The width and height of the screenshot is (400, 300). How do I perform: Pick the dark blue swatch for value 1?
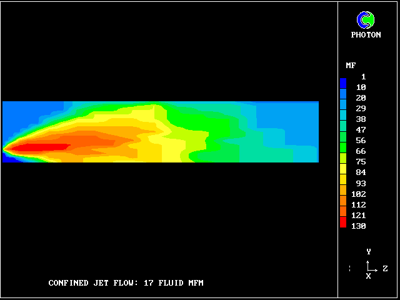(343, 82)
